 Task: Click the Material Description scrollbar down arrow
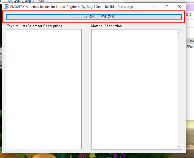179,147
